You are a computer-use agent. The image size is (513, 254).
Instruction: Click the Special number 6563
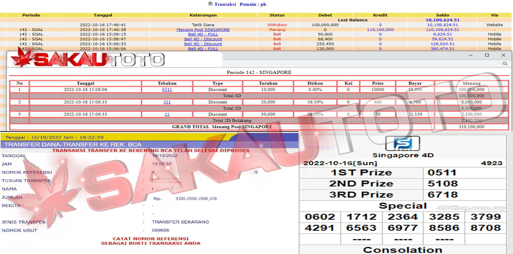click(361, 228)
